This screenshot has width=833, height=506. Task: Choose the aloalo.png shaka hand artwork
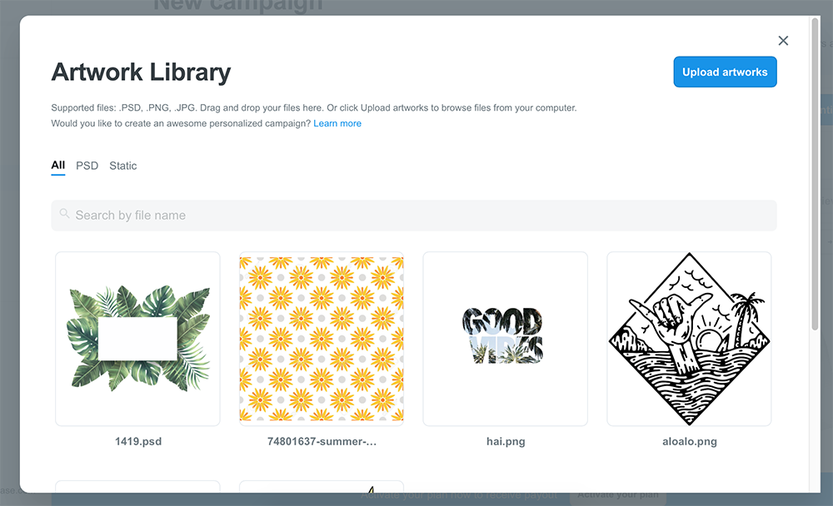[689, 339]
